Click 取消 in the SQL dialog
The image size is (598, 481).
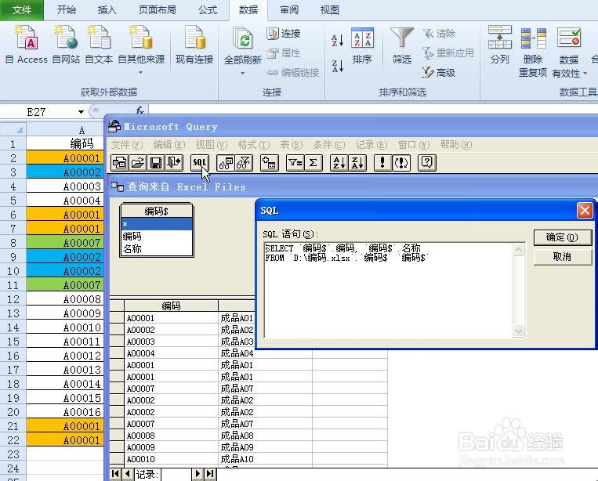pos(562,257)
